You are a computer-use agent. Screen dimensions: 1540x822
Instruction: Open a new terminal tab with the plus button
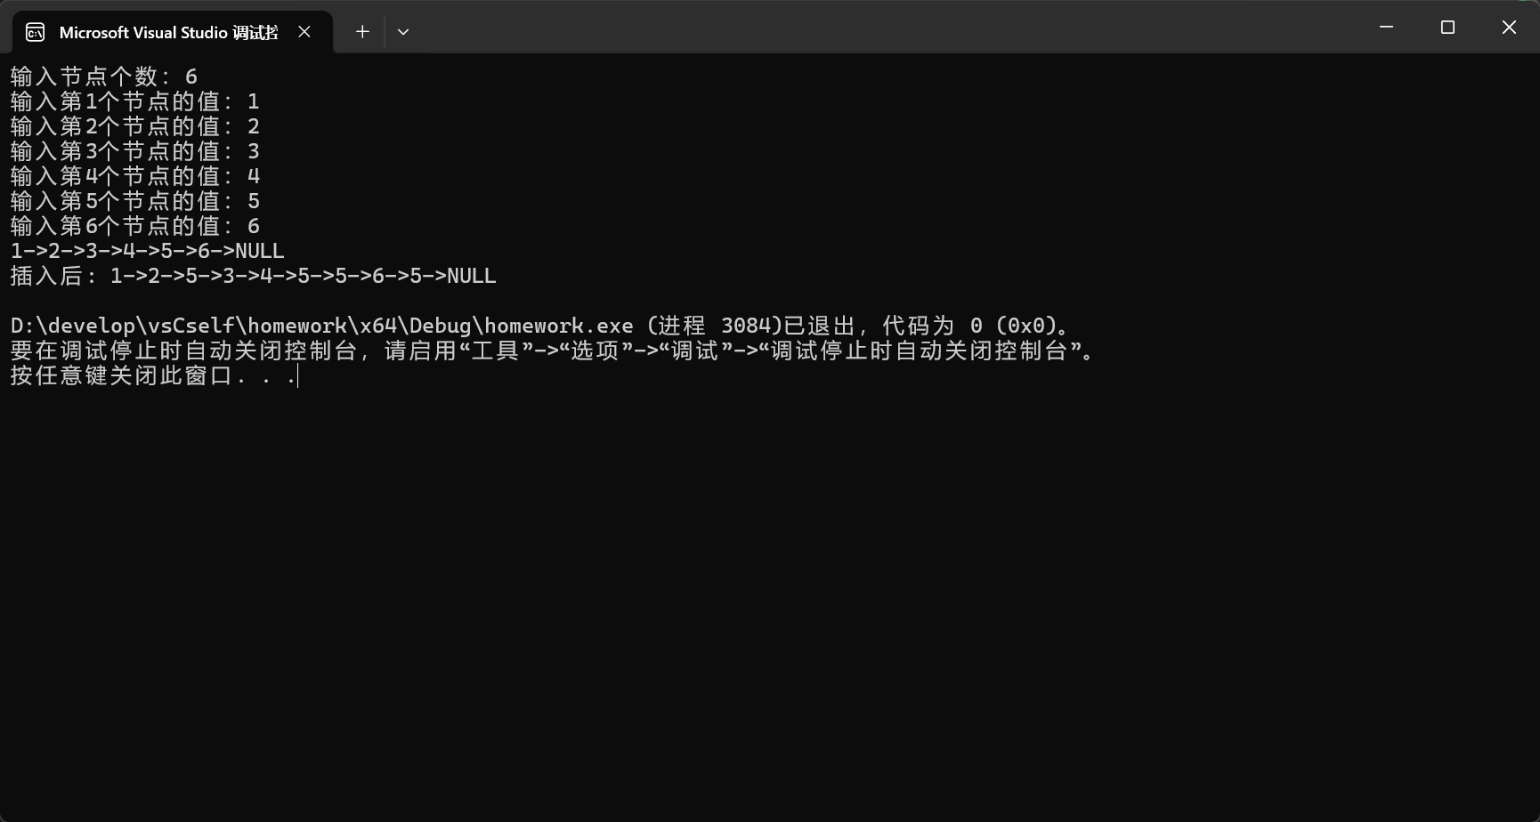361,31
